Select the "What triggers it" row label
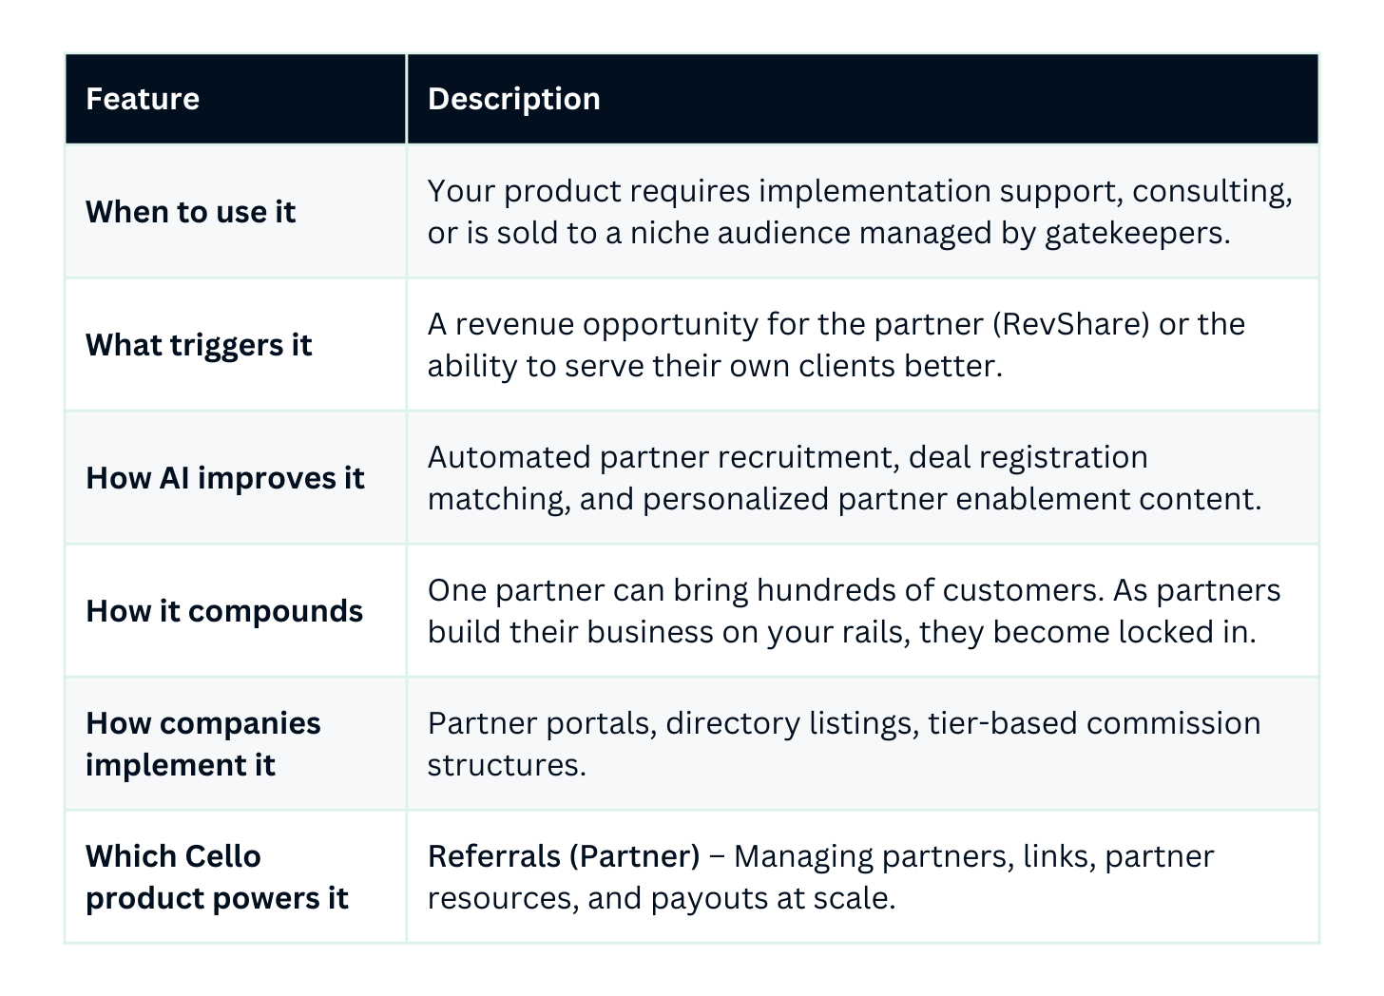Image resolution: width=1384 pixels, height=996 pixels. [x=199, y=345]
